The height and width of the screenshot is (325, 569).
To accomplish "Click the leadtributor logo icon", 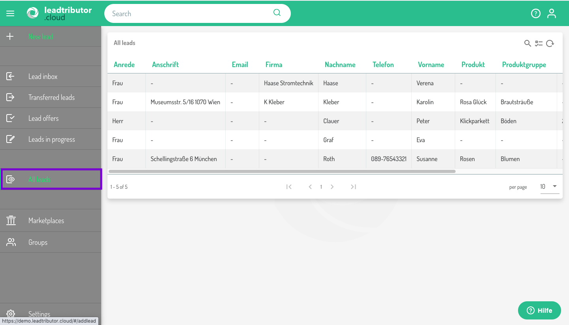I will tap(33, 13).
